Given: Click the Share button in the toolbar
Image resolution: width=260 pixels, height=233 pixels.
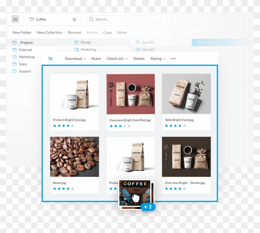Looking at the screenshot, I should click(96, 58).
